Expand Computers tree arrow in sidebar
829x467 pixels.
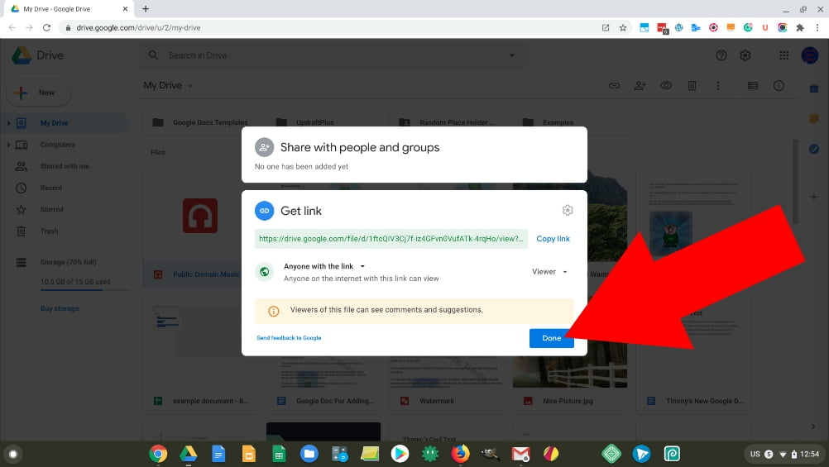point(8,145)
